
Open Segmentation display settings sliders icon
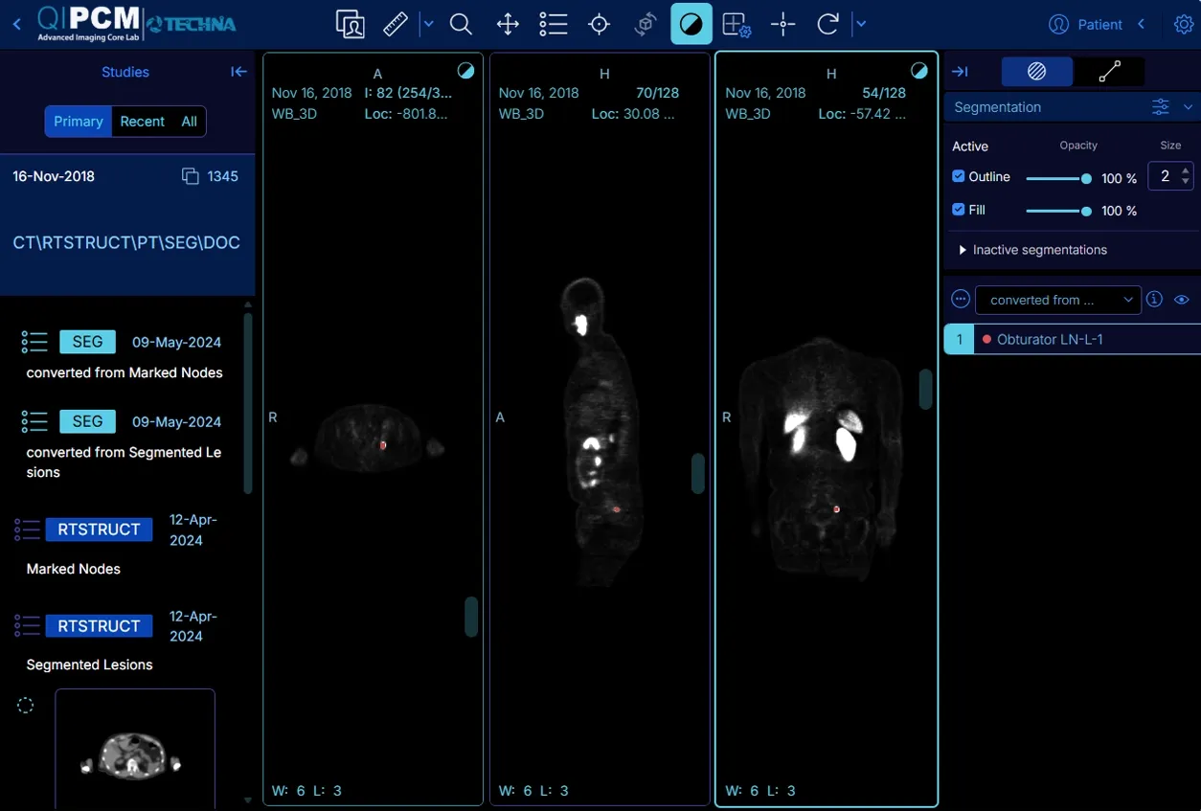tap(1161, 107)
